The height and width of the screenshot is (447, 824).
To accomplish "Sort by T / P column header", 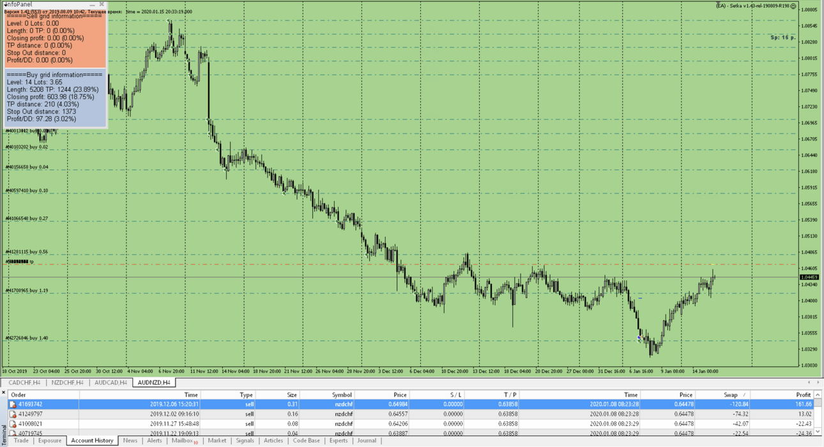I will [492, 395].
